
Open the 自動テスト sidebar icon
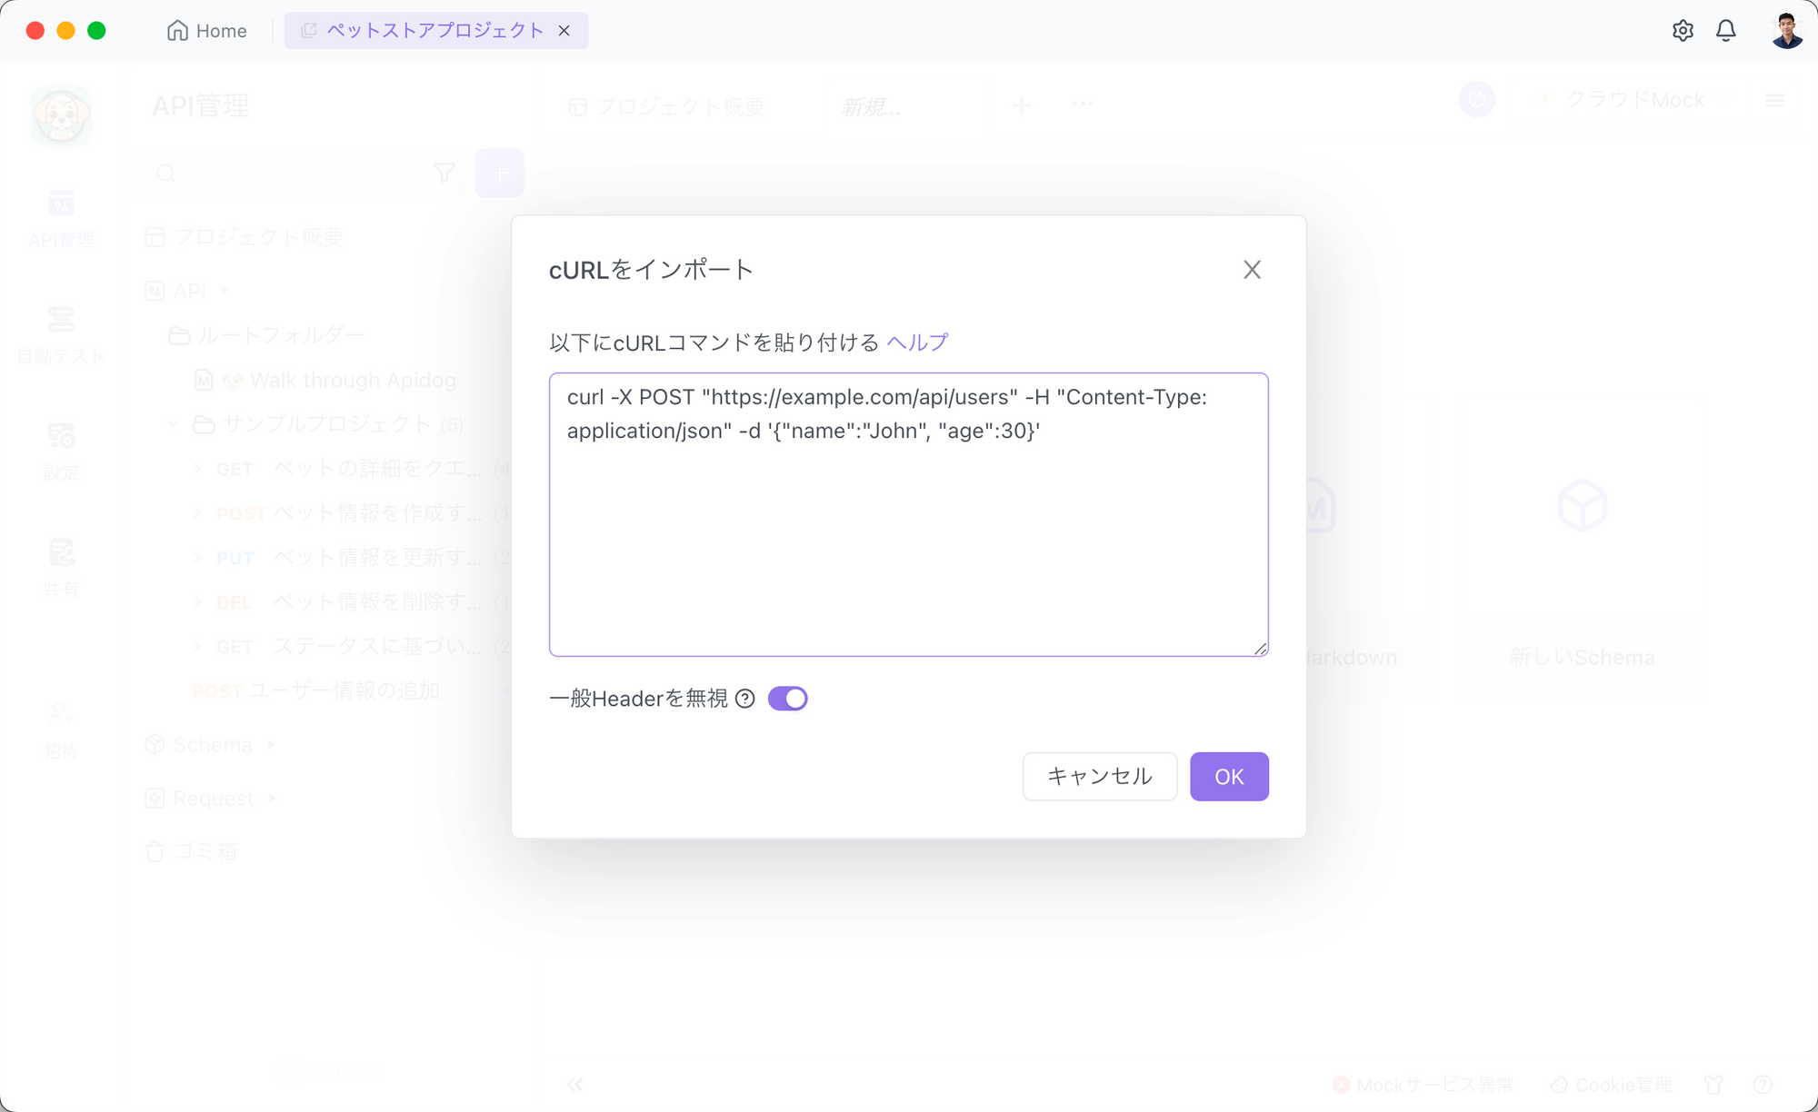(x=61, y=335)
